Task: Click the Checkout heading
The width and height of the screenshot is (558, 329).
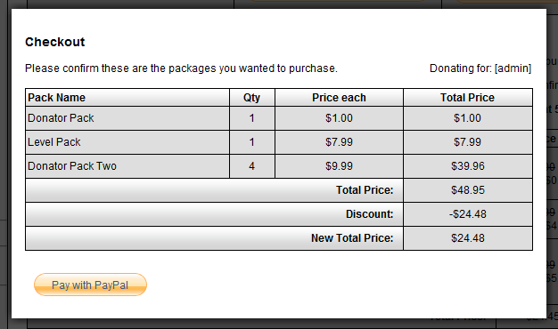Action: click(x=54, y=42)
